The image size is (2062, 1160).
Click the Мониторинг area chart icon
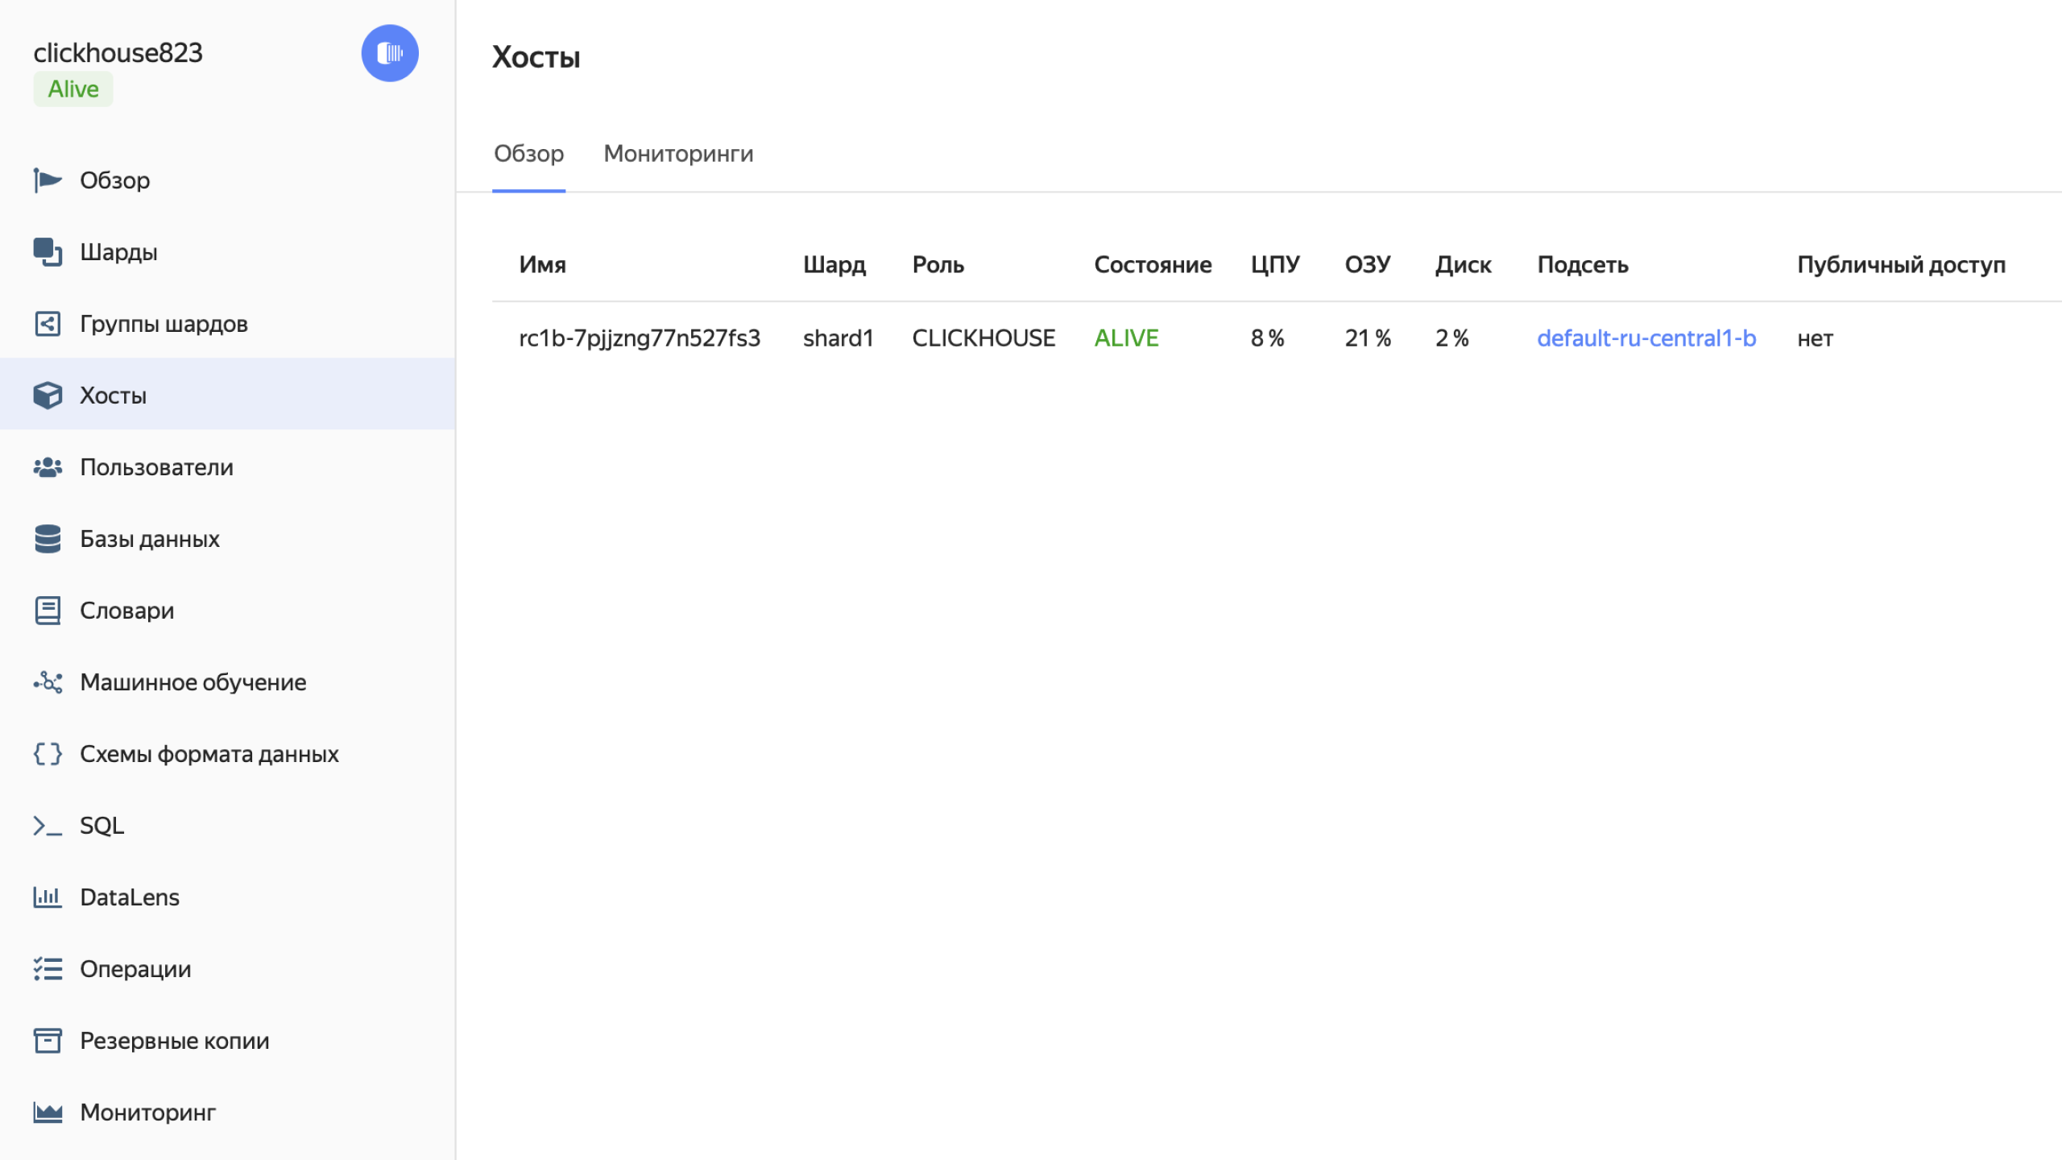(48, 1112)
